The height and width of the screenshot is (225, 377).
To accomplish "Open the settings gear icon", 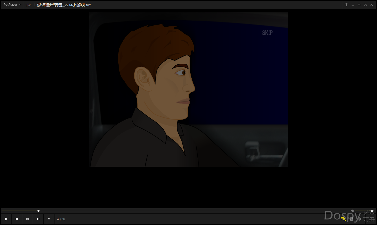I will (359, 219).
